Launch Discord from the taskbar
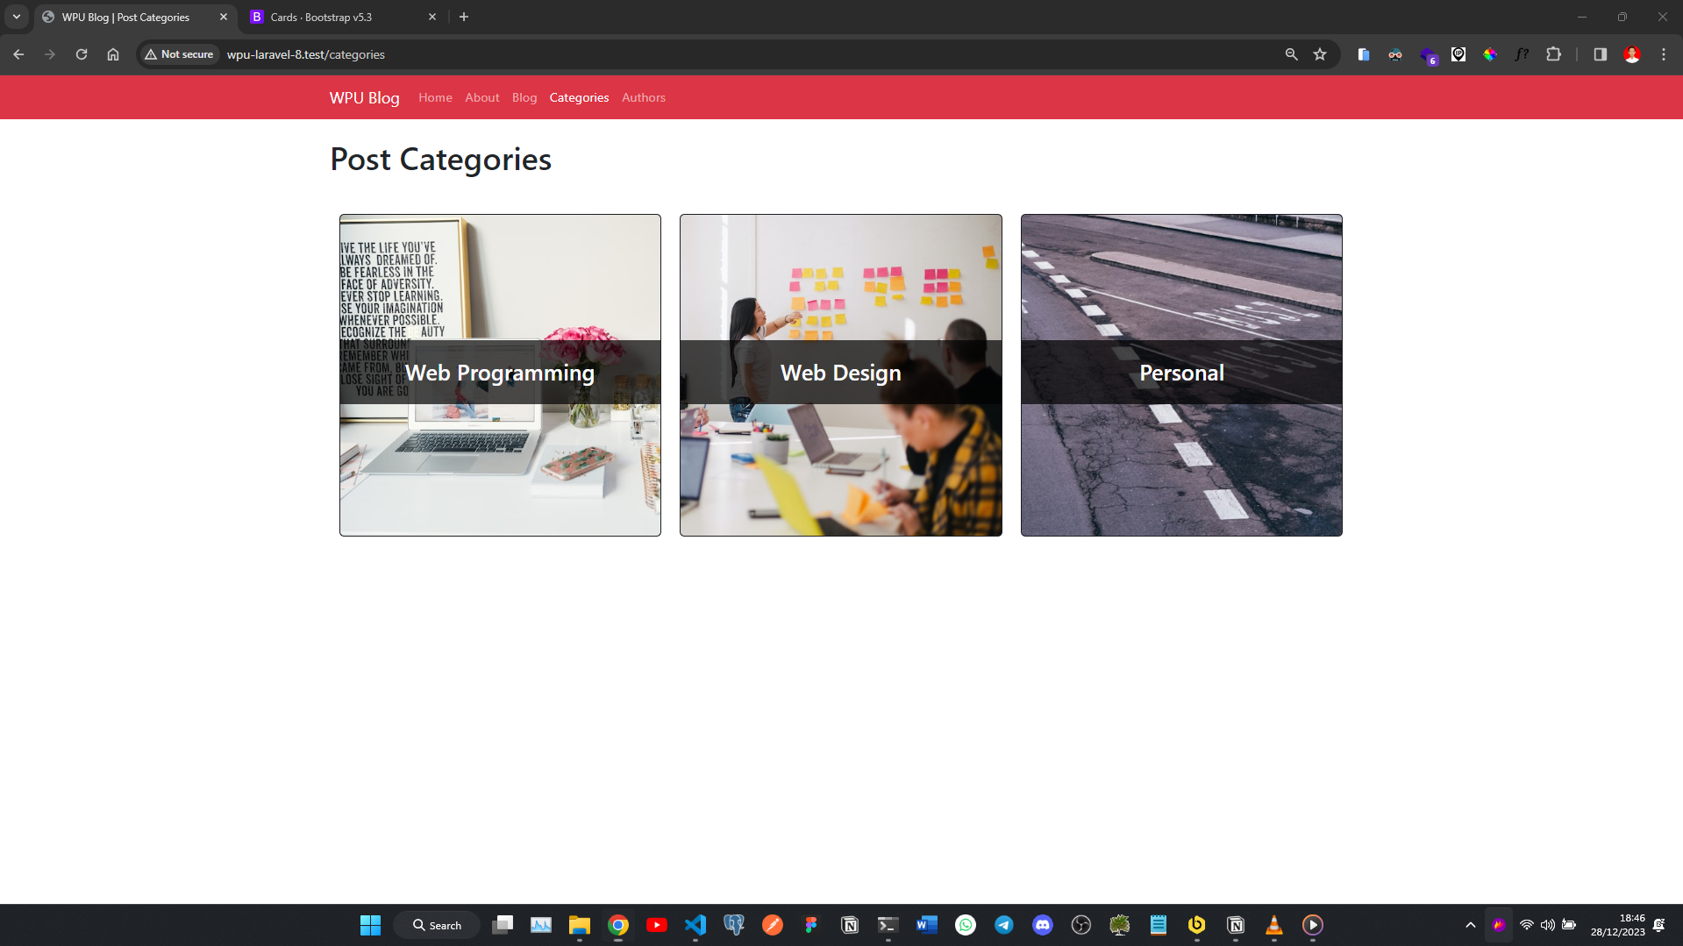This screenshot has width=1683, height=946. pos(1043,925)
